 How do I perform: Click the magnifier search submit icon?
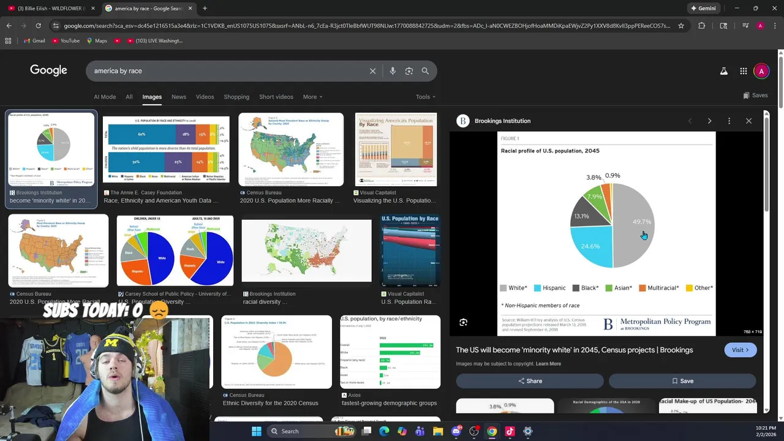(425, 71)
